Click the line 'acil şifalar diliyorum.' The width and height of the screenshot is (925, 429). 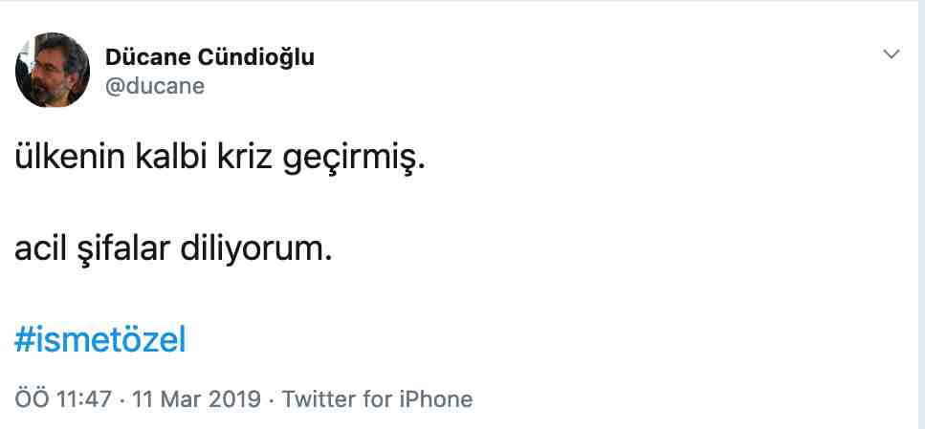coord(173,250)
